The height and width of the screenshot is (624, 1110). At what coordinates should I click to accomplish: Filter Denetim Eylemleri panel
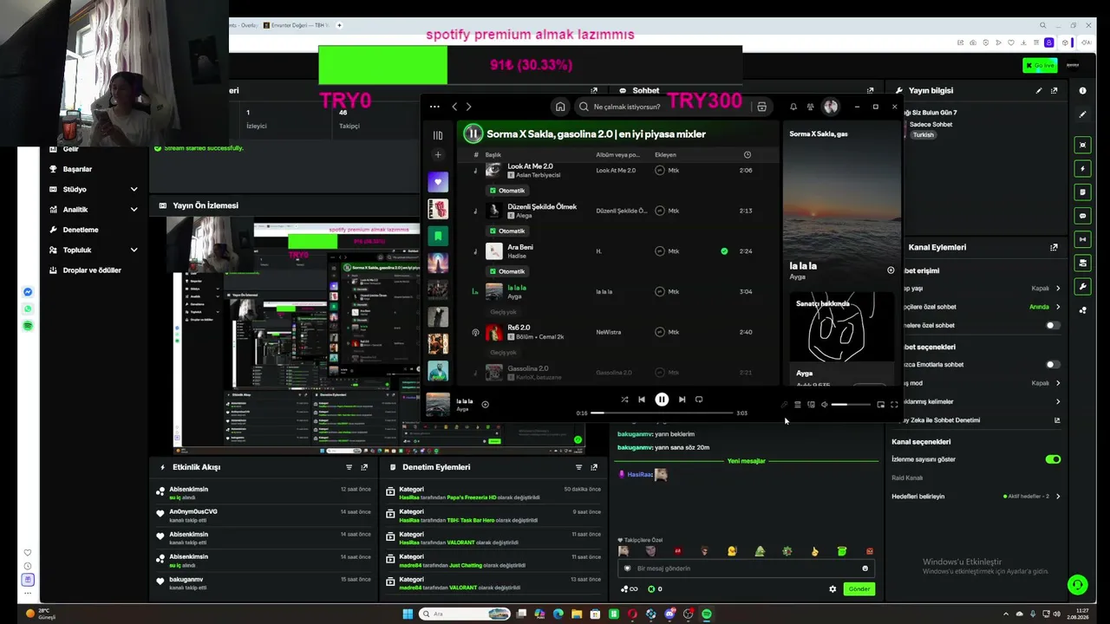(578, 467)
